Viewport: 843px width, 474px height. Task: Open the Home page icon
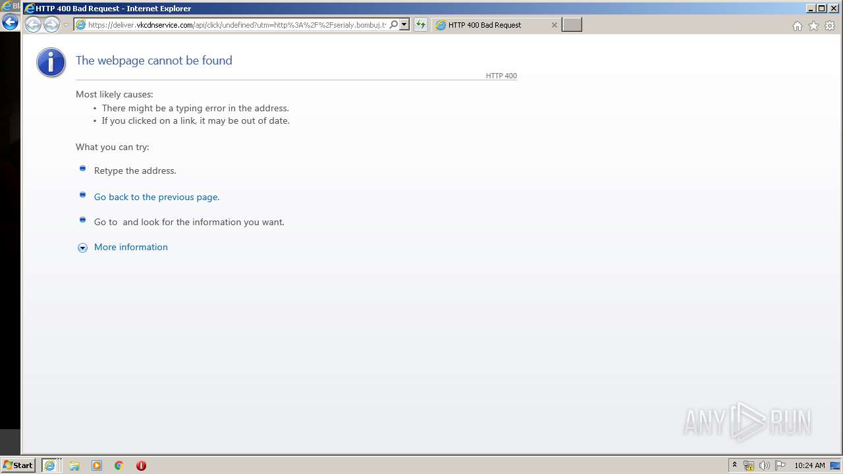798,26
